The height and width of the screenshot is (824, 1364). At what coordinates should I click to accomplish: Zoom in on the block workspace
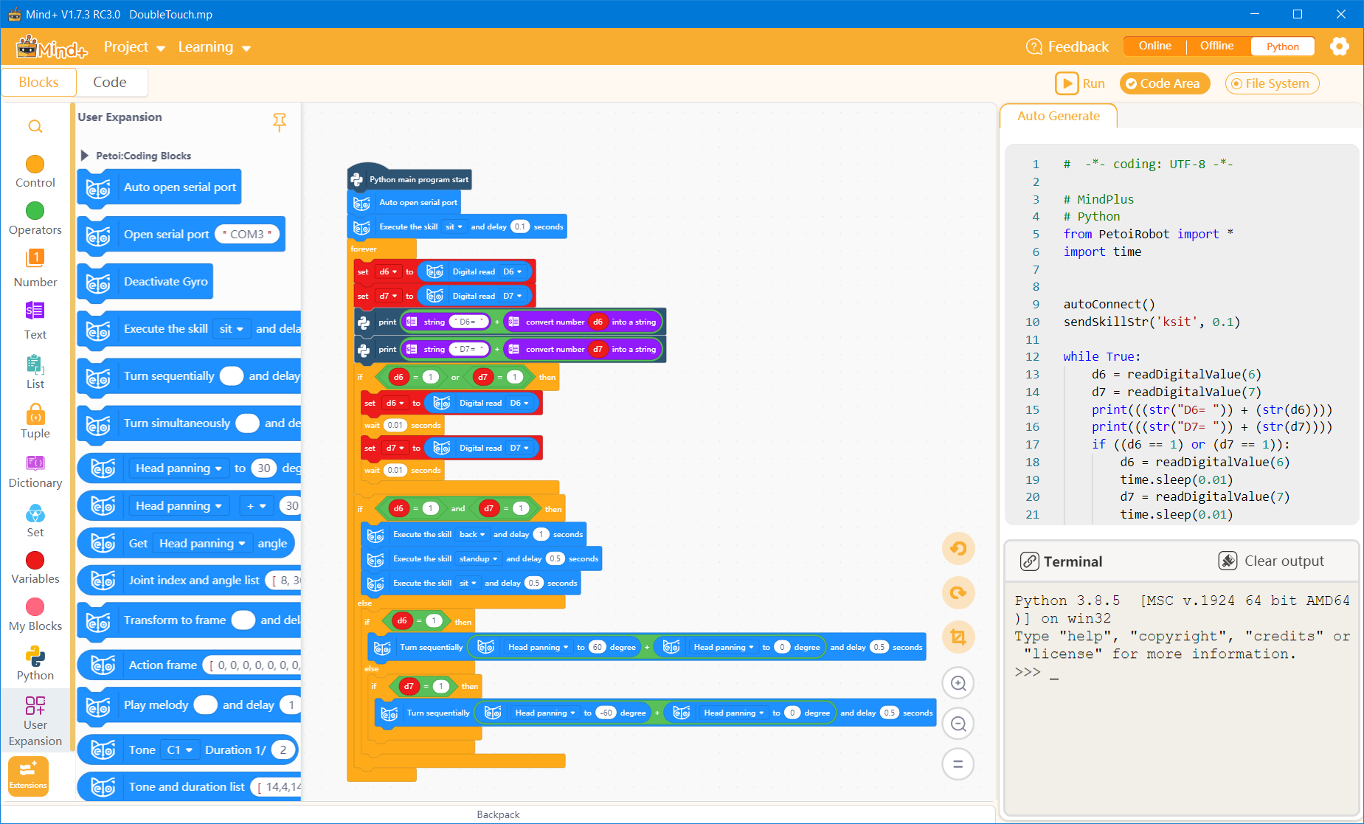click(x=958, y=683)
